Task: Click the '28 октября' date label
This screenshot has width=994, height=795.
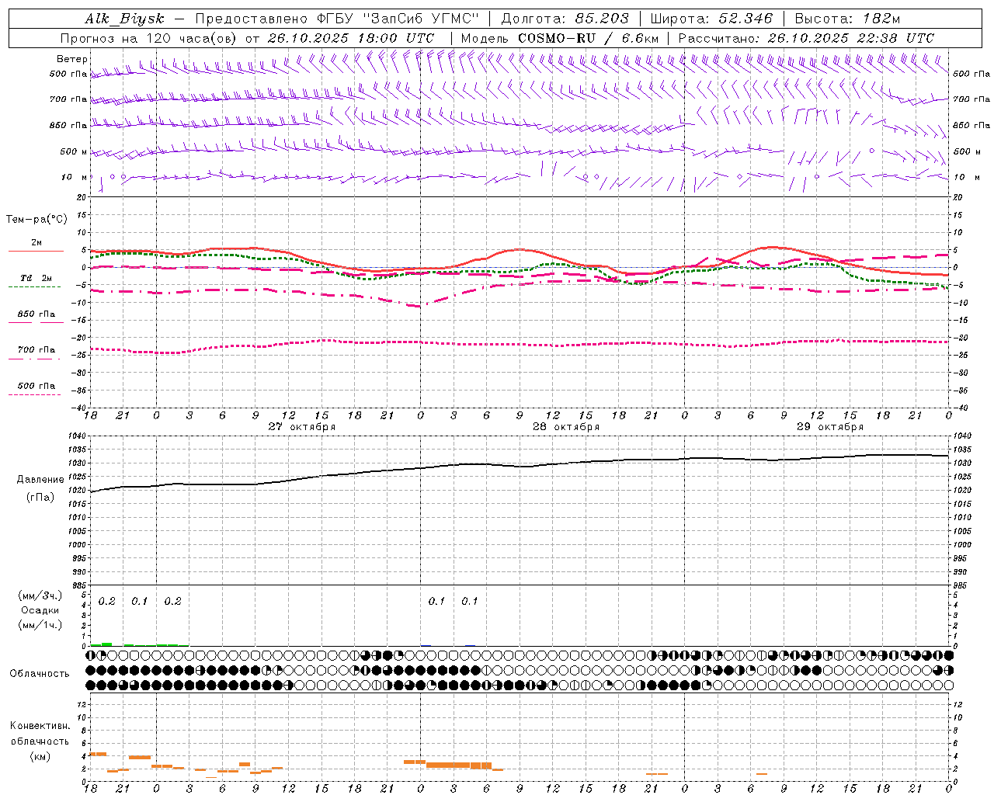Action: point(566,427)
